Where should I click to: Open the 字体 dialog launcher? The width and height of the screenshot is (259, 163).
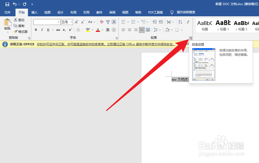117,38
